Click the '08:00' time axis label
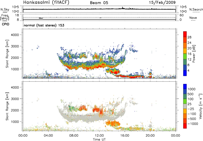Image resolution: width=203 pixels, height=141 pixels. coord(74,136)
